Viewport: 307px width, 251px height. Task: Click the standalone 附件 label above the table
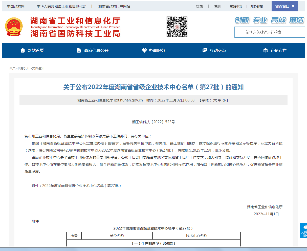[x=35, y=221]
